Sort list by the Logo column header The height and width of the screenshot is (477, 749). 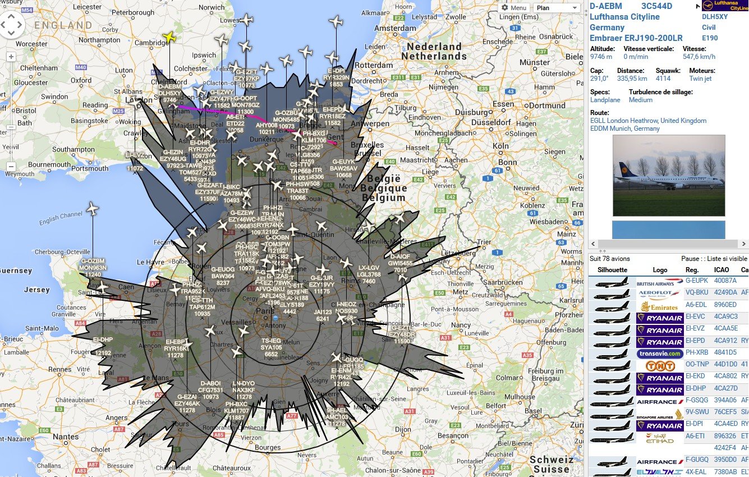click(660, 270)
